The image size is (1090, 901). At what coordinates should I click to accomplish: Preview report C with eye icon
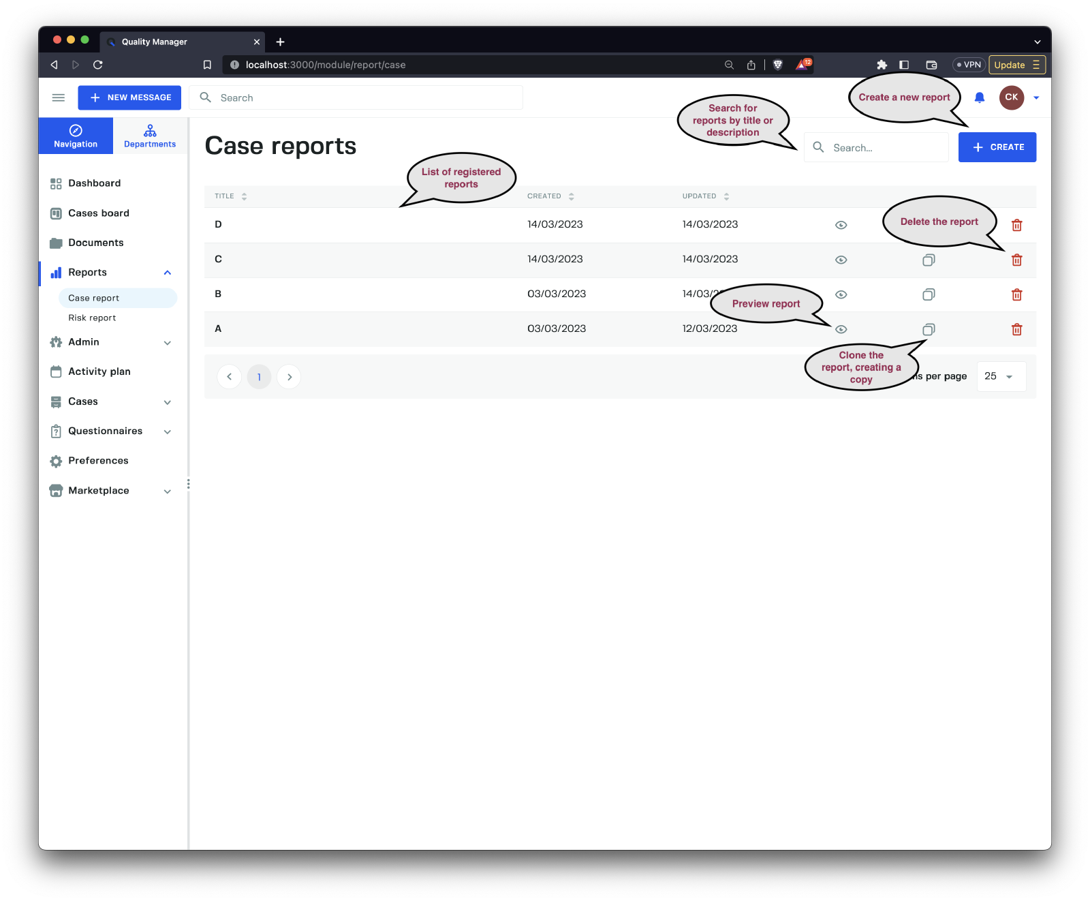pos(841,260)
